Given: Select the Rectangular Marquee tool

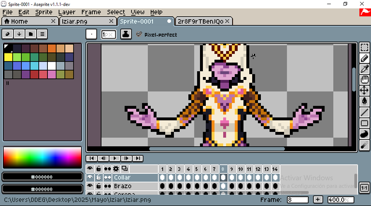Looking at the screenshot, I should coord(364,47).
